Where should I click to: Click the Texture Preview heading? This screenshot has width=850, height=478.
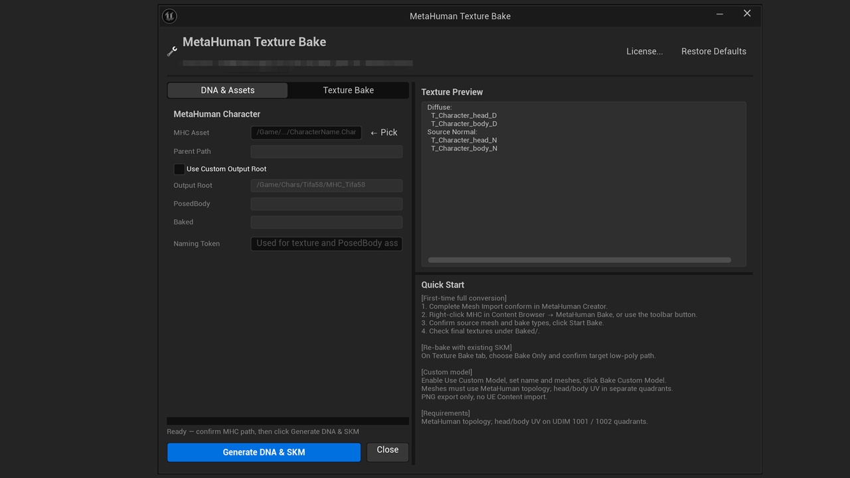point(452,92)
